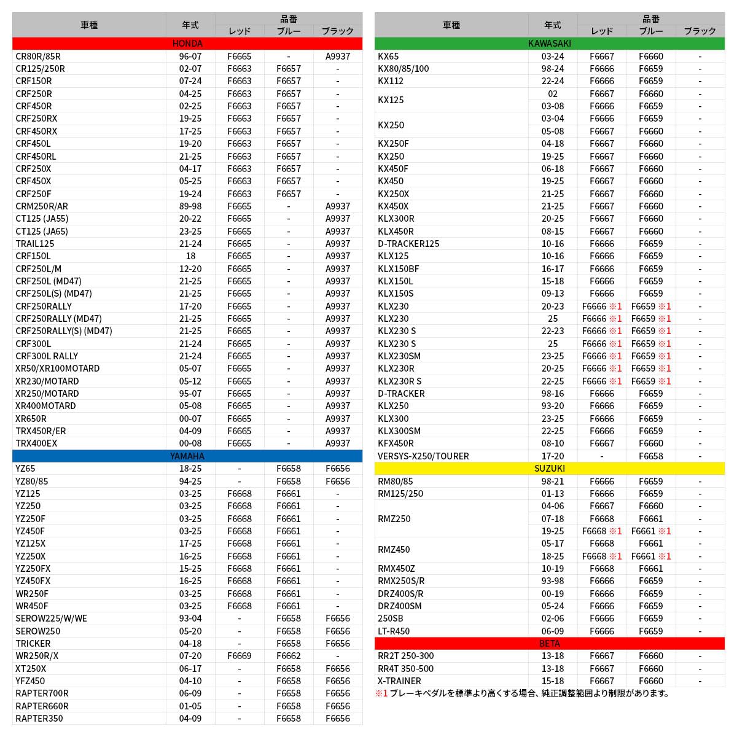Select the CRM250R/AR model row
Image resolution: width=737 pixels, height=737 pixels.
(x=42, y=206)
